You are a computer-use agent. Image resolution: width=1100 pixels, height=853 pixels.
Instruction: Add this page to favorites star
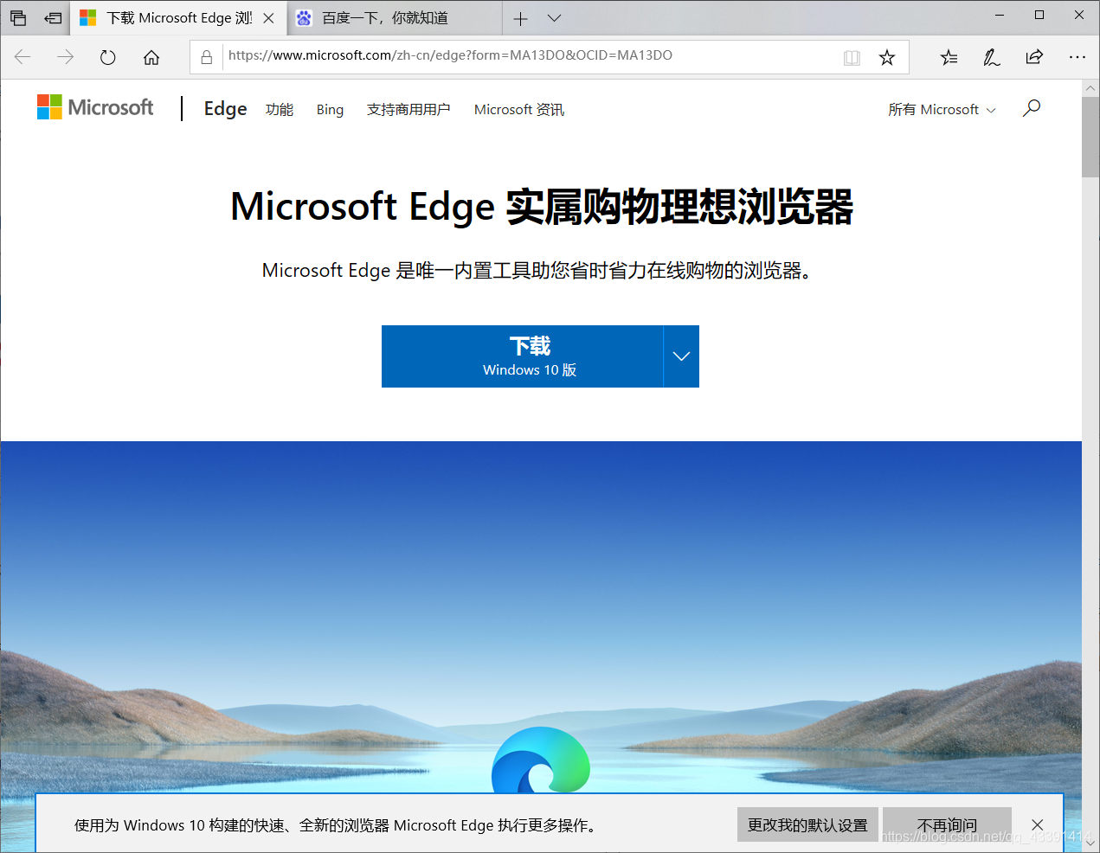tap(887, 57)
